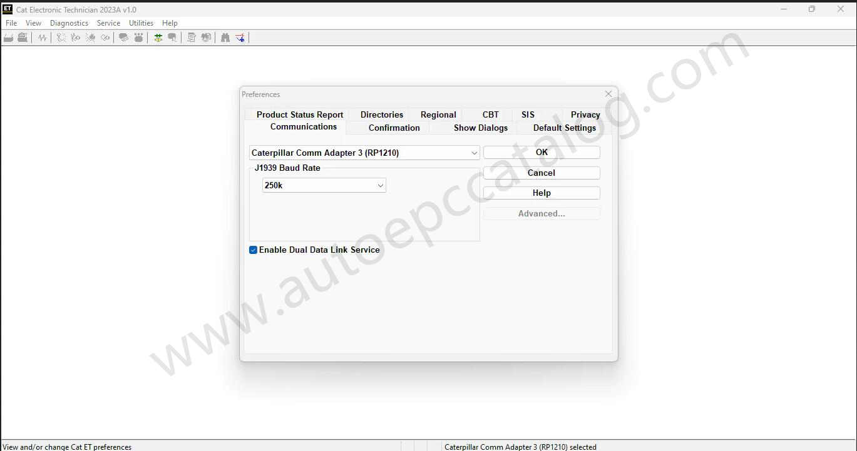The image size is (857, 451).
Task: Open the View menu
Action: 33,23
